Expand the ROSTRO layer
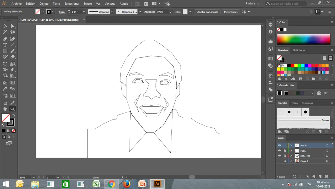This screenshot has width=335, height=189. (291, 156)
